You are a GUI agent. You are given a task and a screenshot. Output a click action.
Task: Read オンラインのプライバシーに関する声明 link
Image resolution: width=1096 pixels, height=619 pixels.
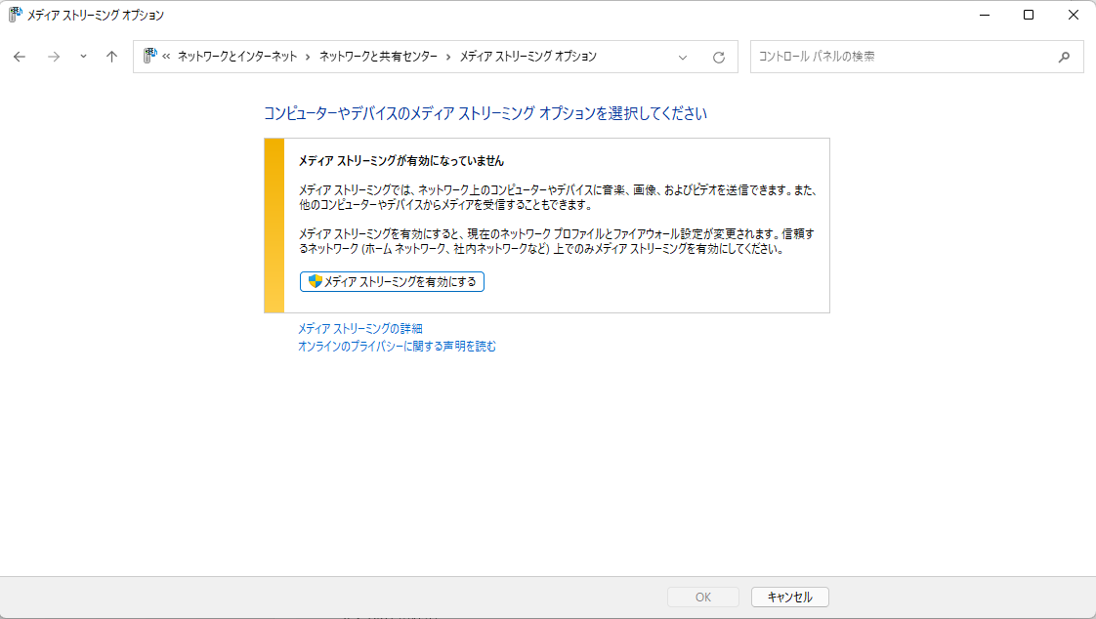click(397, 347)
